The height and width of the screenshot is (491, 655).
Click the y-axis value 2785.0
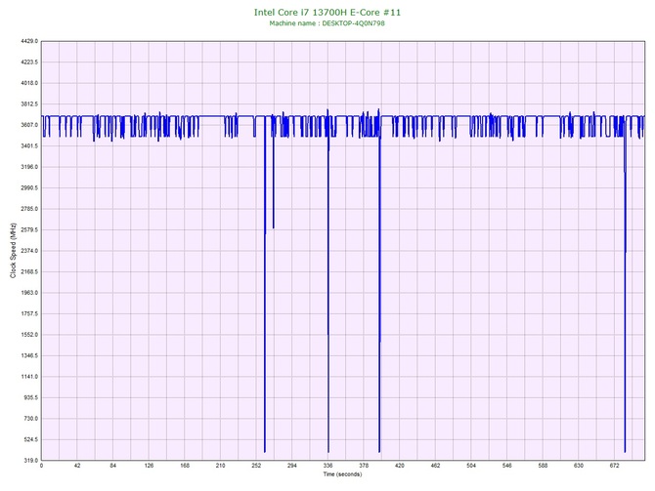29,209
